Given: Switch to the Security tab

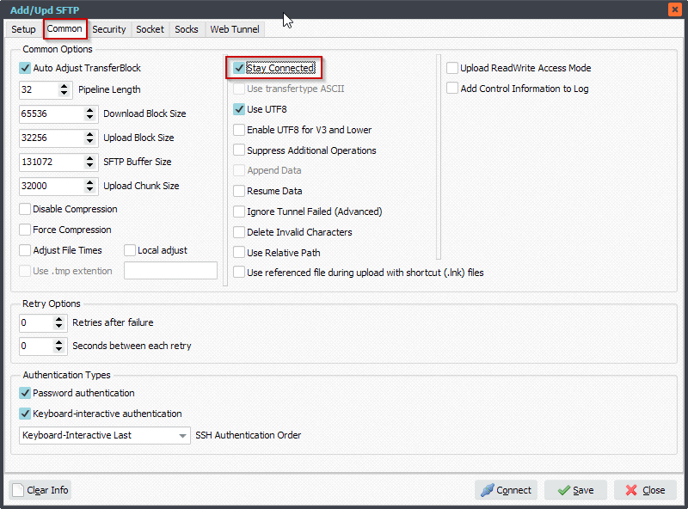Looking at the screenshot, I should 109,28.
